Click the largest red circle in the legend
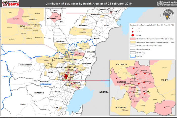Image resolution: width=177 pixels, height=118 pixels. [132, 36]
